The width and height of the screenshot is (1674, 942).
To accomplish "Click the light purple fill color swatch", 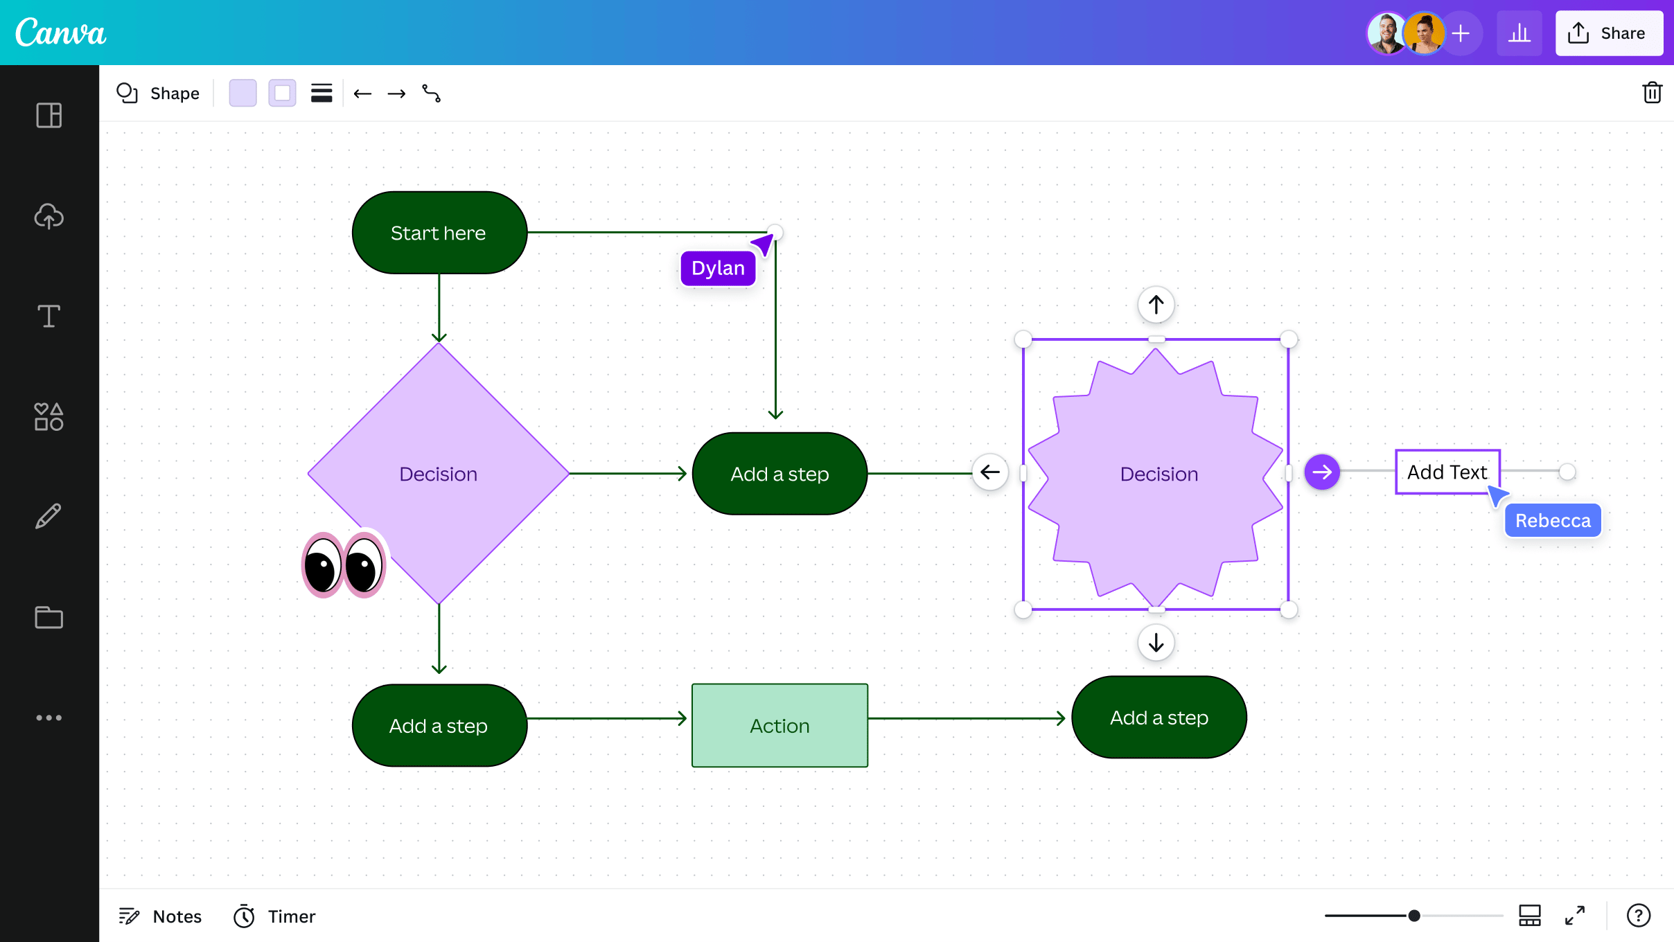I will point(243,93).
